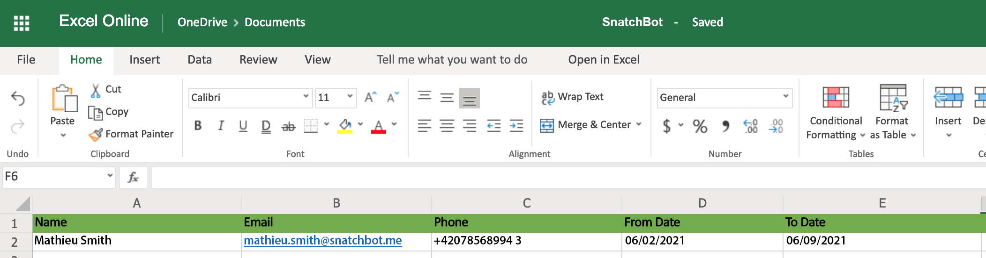This screenshot has width=986, height=258.
Task: Click the Merge & Center button
Action: pos(585,125)
